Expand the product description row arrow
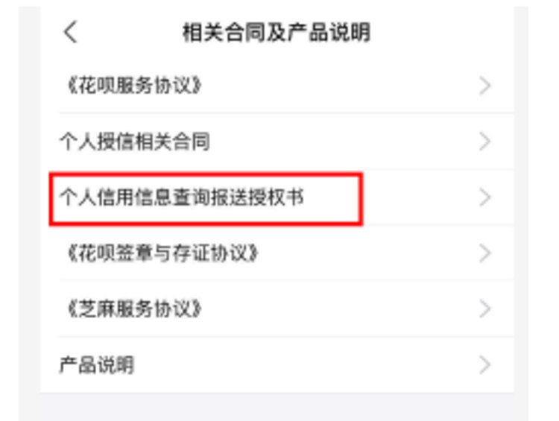 click(485, 364)
